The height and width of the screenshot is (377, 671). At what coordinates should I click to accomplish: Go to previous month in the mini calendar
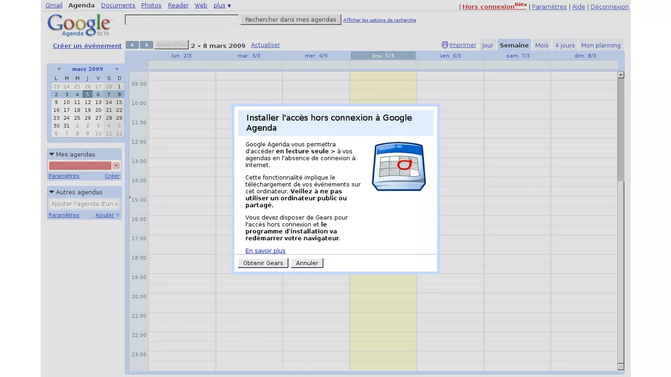coord(59,69)
